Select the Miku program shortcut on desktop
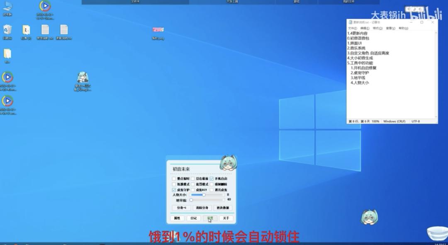448x245 pixels. 83,81
